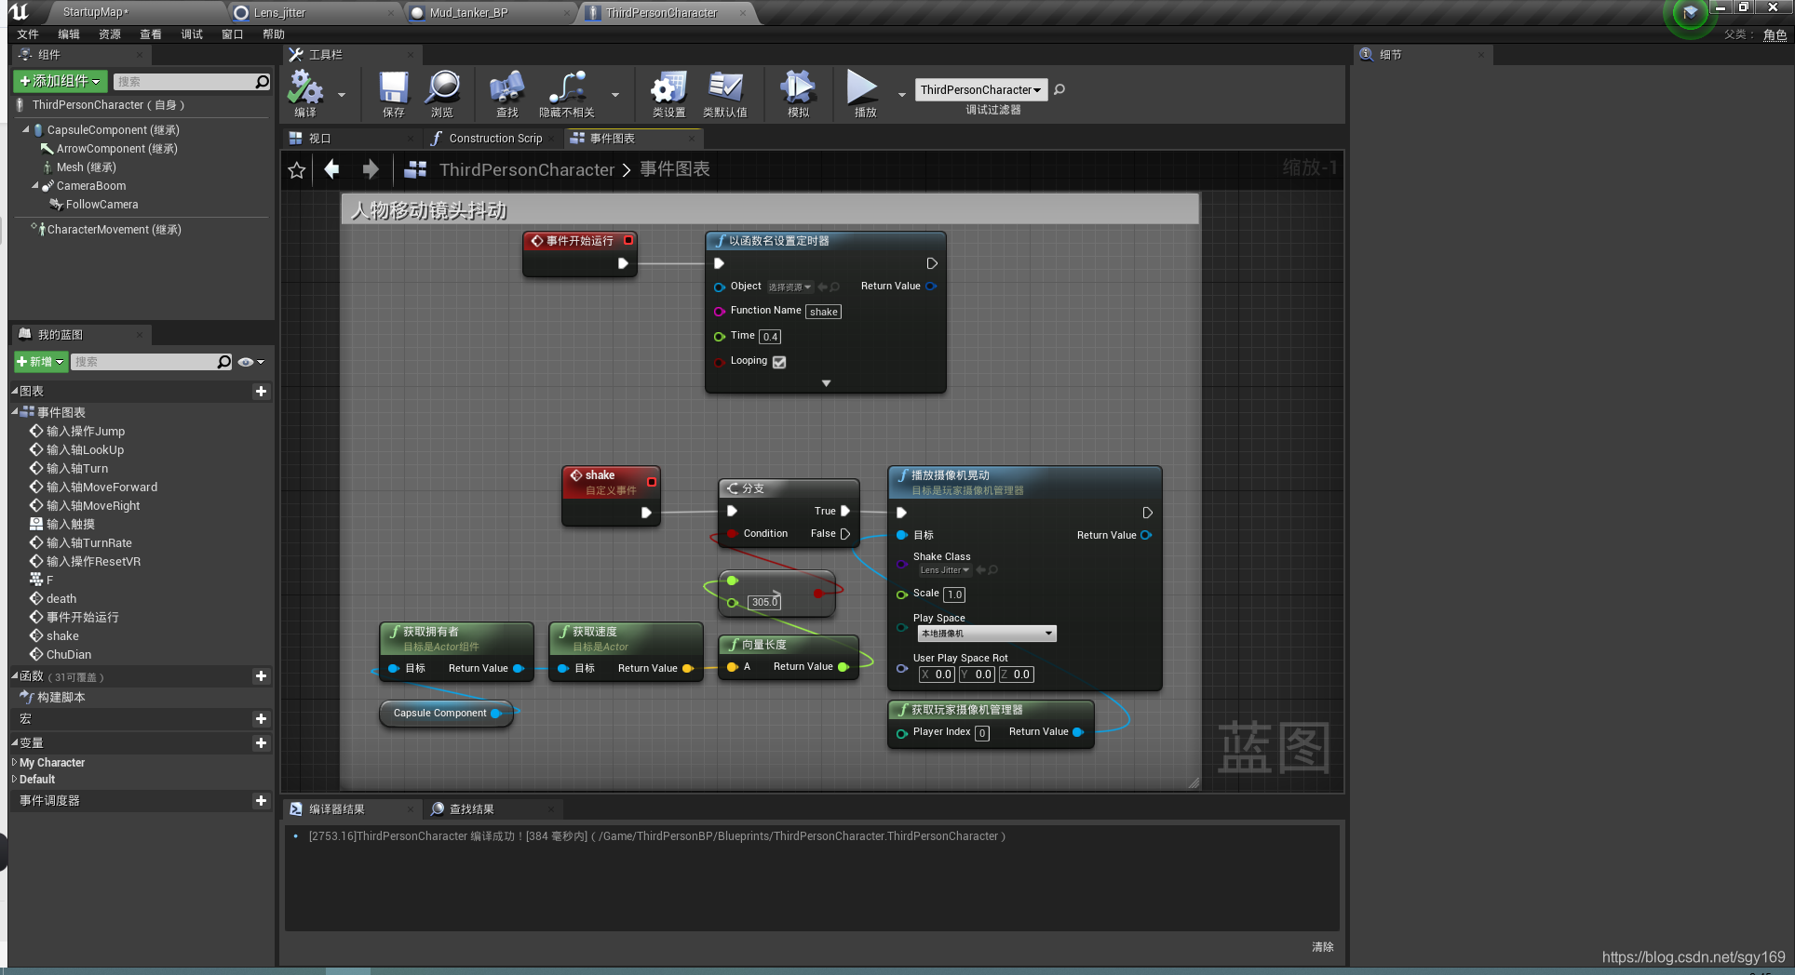Switch to the 视口 tab
1795x975 pixels.
click(x=319, y=138)
